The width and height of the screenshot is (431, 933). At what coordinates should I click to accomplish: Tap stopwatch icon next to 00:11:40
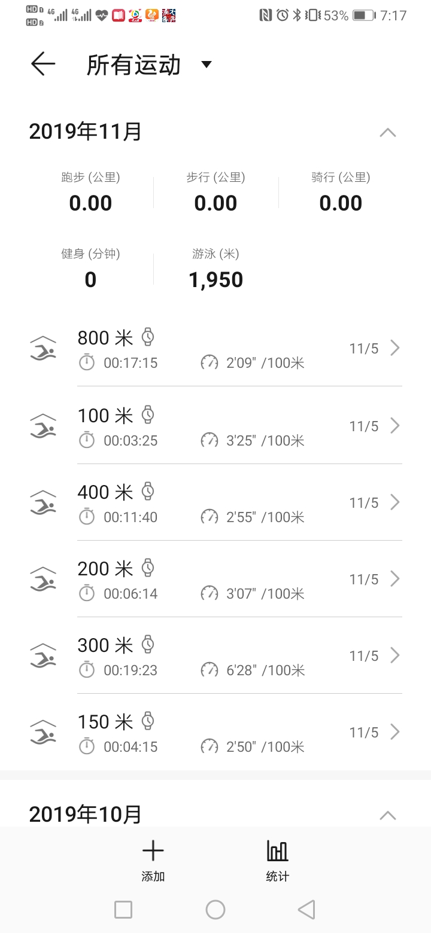pos(87,517)
